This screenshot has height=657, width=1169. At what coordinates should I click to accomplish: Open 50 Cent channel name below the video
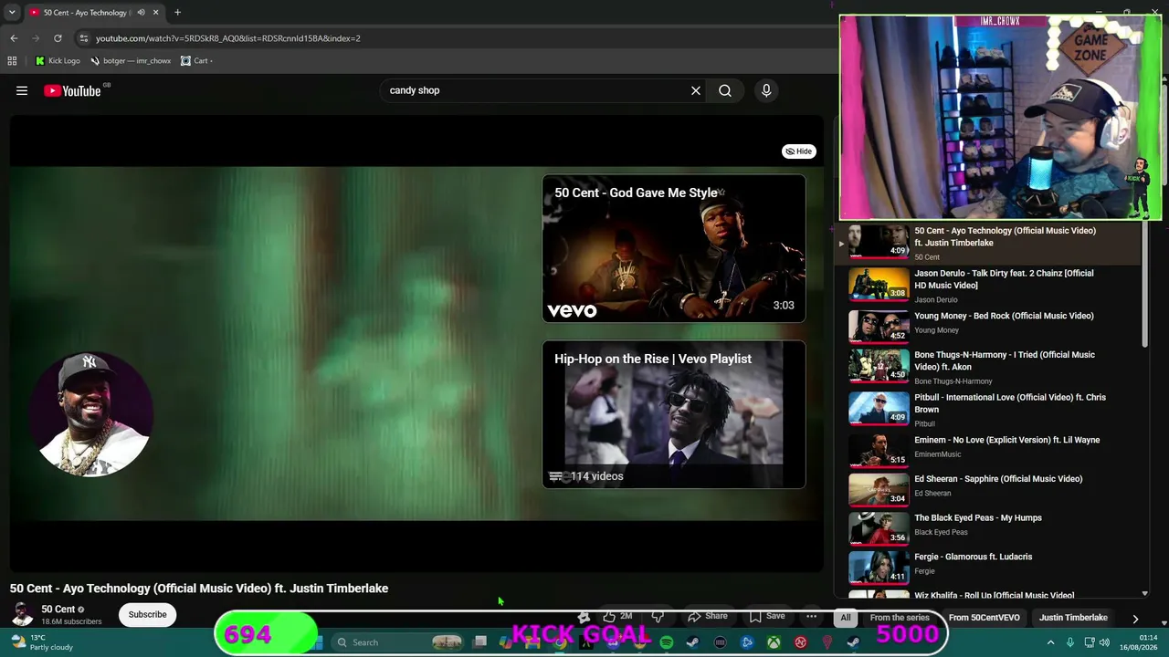click(58, 609)
